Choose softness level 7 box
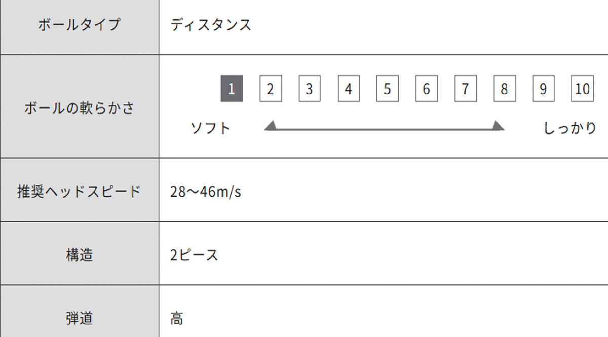 (465, 89)
